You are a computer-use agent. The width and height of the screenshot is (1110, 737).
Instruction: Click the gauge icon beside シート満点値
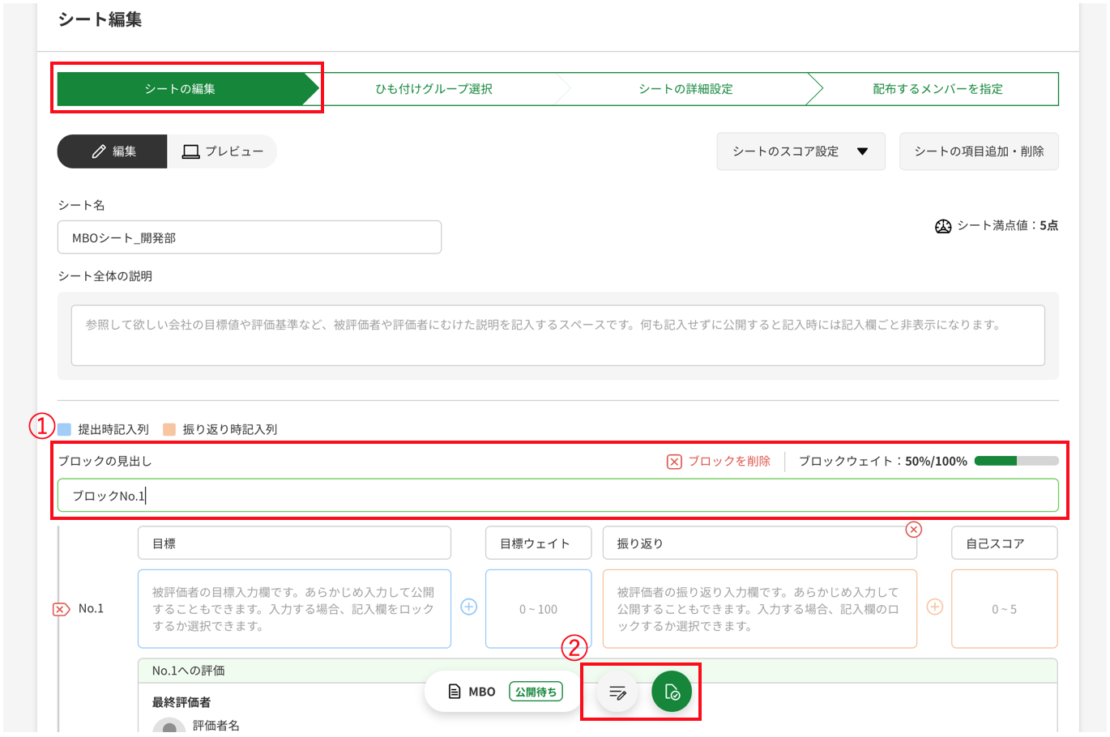click(943, 226)
